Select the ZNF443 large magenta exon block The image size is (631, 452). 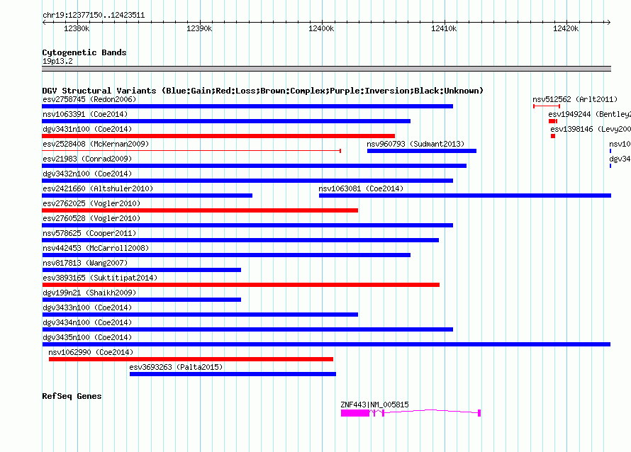tap(355, 413)
